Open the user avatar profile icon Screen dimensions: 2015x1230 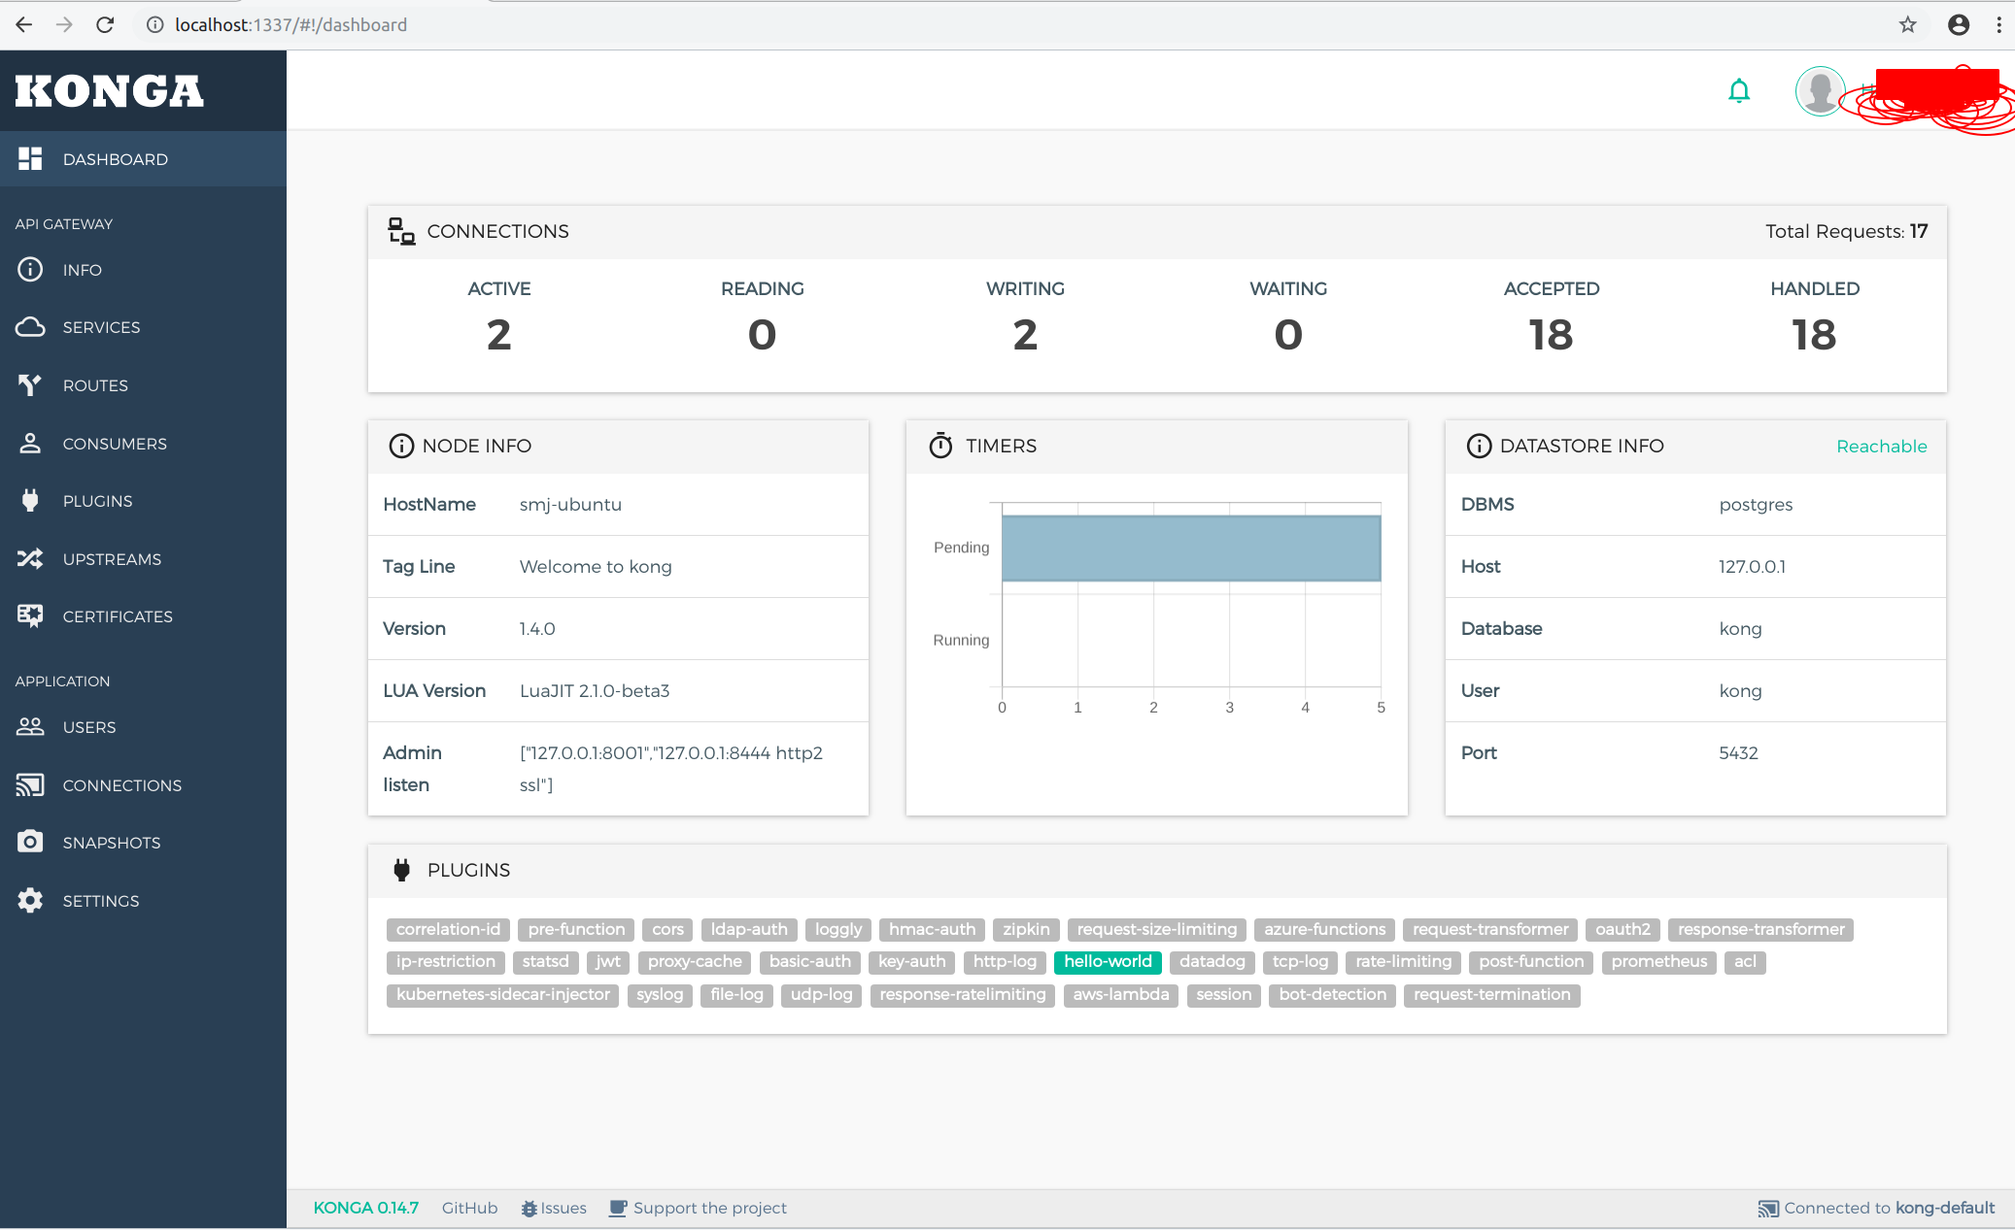tap(1820, 91)
